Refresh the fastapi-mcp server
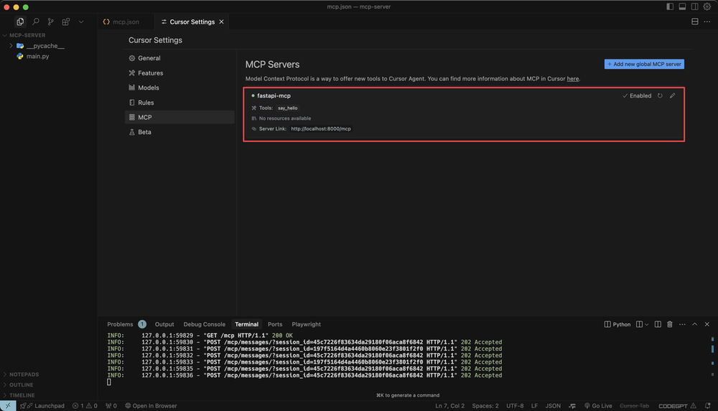Image resolution: width=718 pixels, height=411 pixels. [x=660, y=95]
